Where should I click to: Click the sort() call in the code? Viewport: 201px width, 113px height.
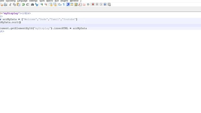click(16, 22)
